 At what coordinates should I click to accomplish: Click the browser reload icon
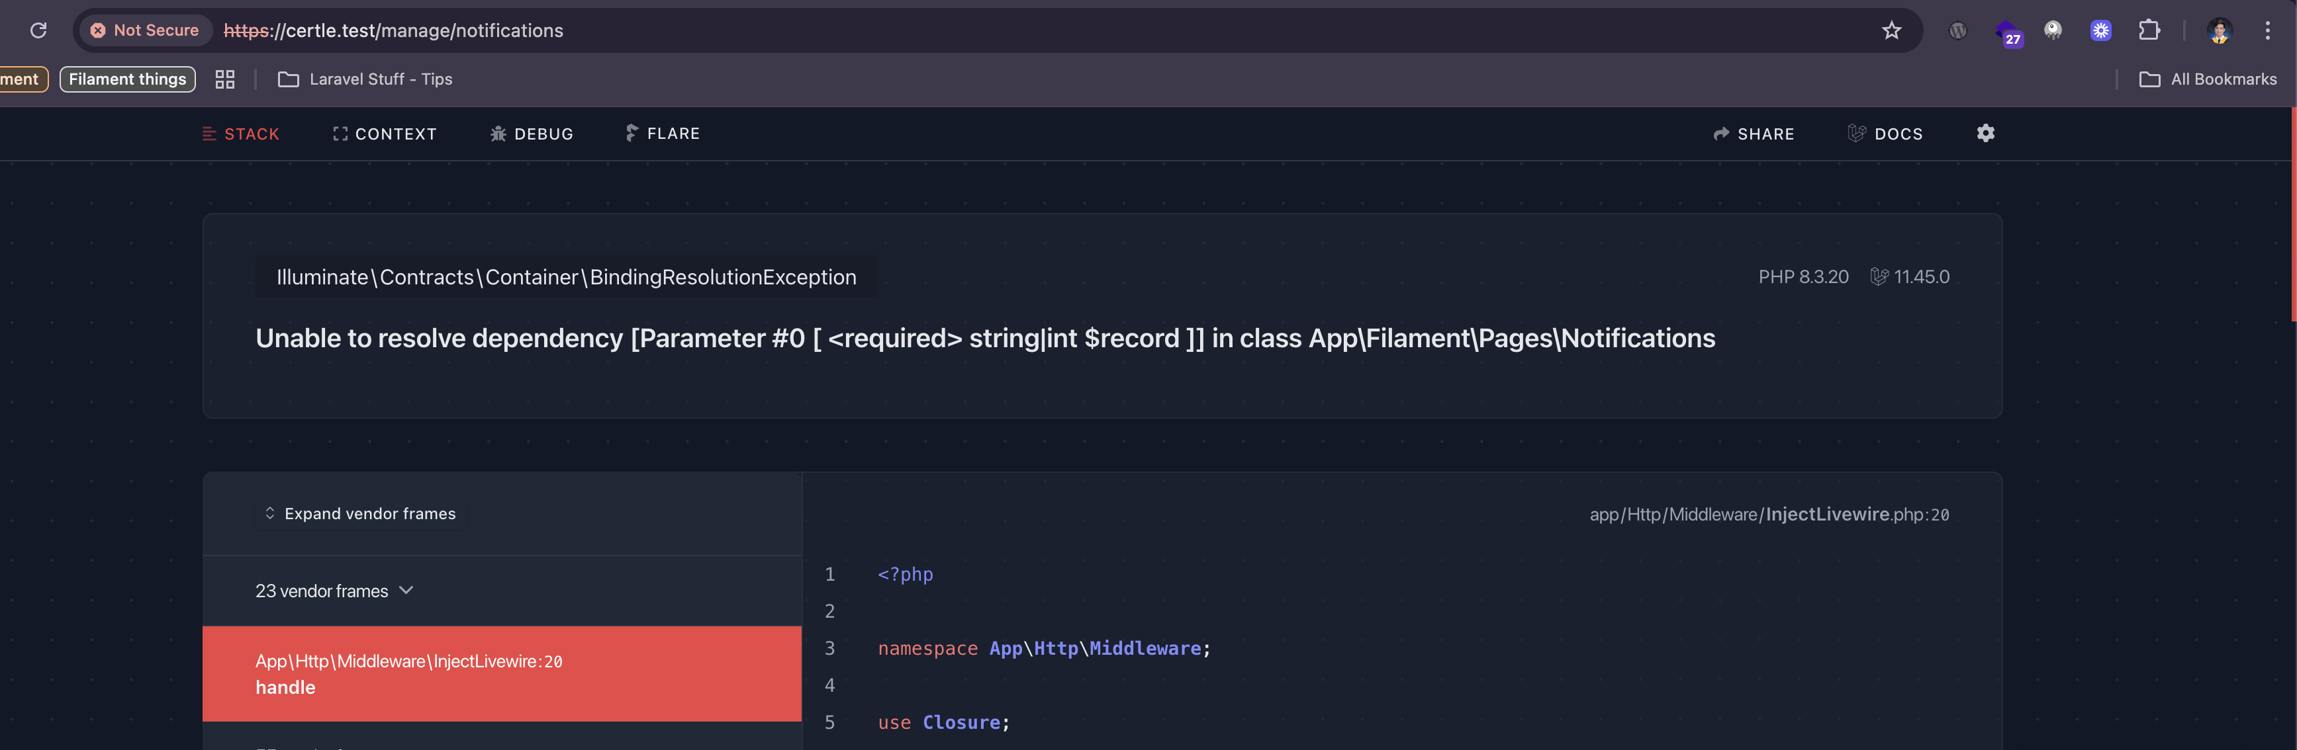(38, 30)
